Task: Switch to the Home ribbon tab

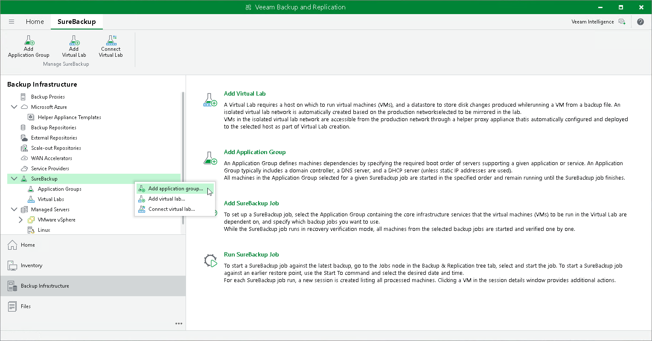Action: (35, 22)
